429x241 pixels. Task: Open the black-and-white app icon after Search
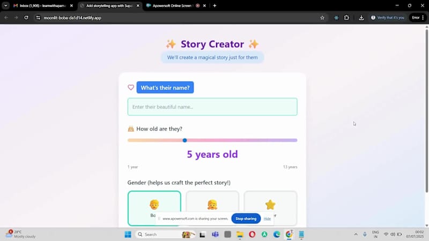(x=202, y=235)
